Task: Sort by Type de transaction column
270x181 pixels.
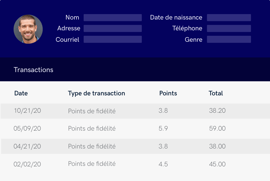Action: point(96,93)
